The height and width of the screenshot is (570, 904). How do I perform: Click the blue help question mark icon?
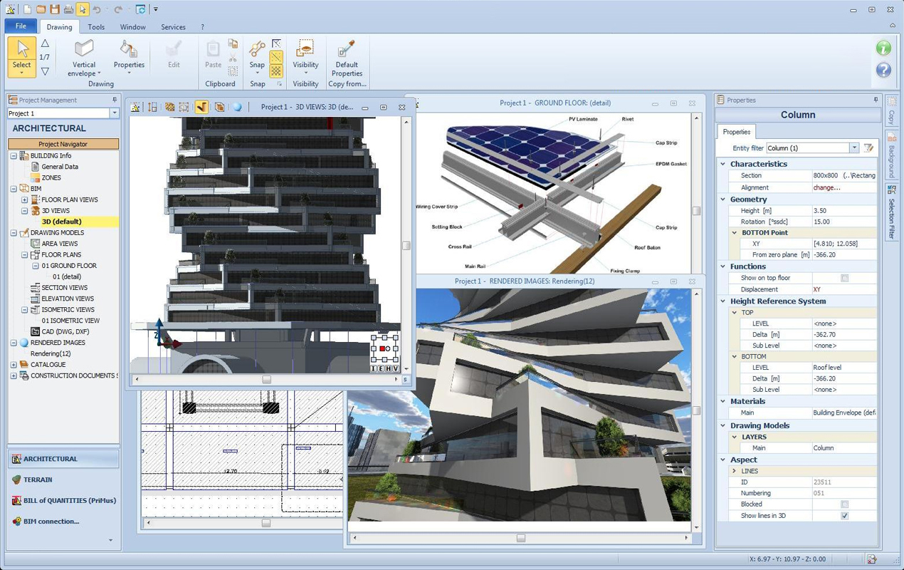coord(883,70)
